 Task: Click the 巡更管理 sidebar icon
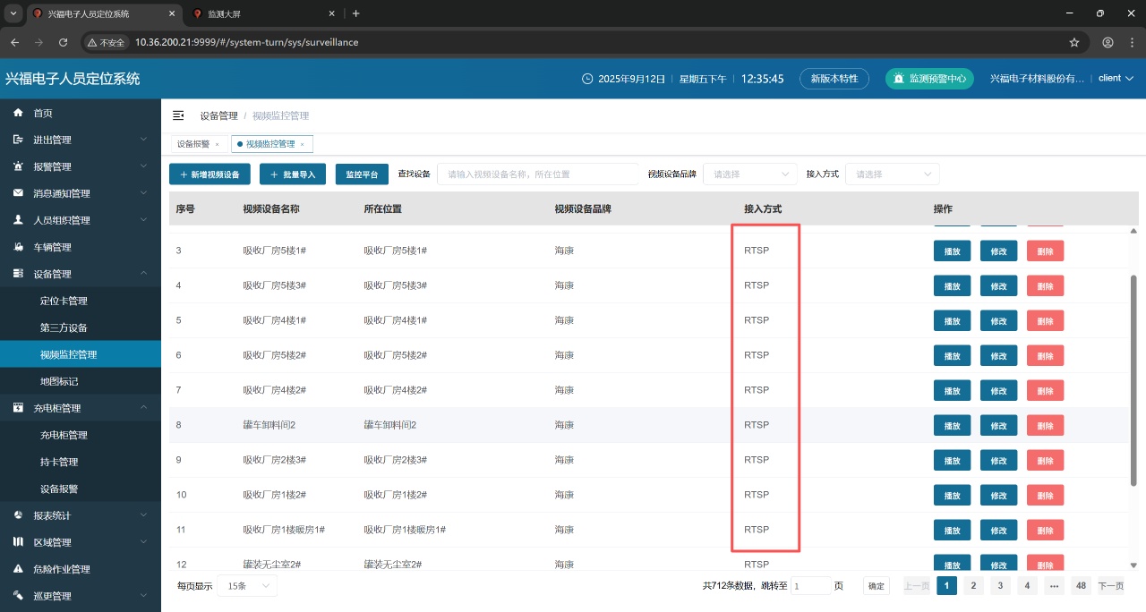pos(18,596)
